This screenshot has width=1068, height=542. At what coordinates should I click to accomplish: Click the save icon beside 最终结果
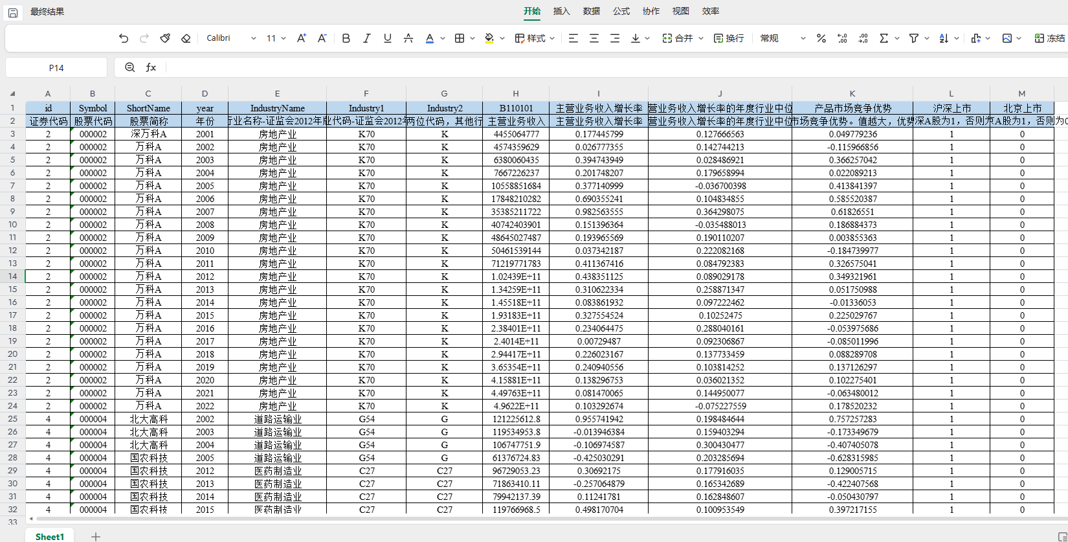13,12
